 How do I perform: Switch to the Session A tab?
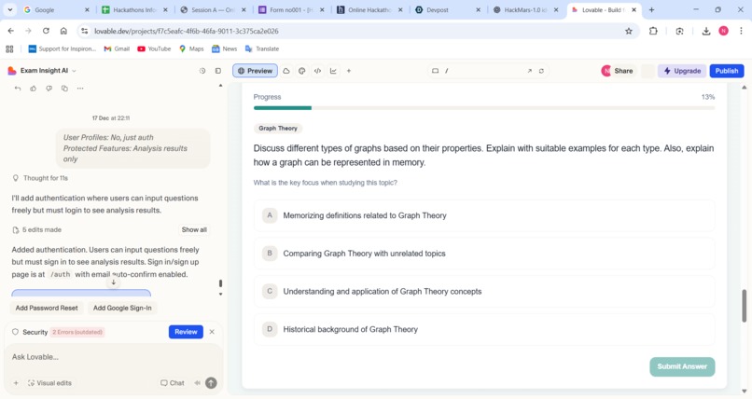tap(213, 9)
